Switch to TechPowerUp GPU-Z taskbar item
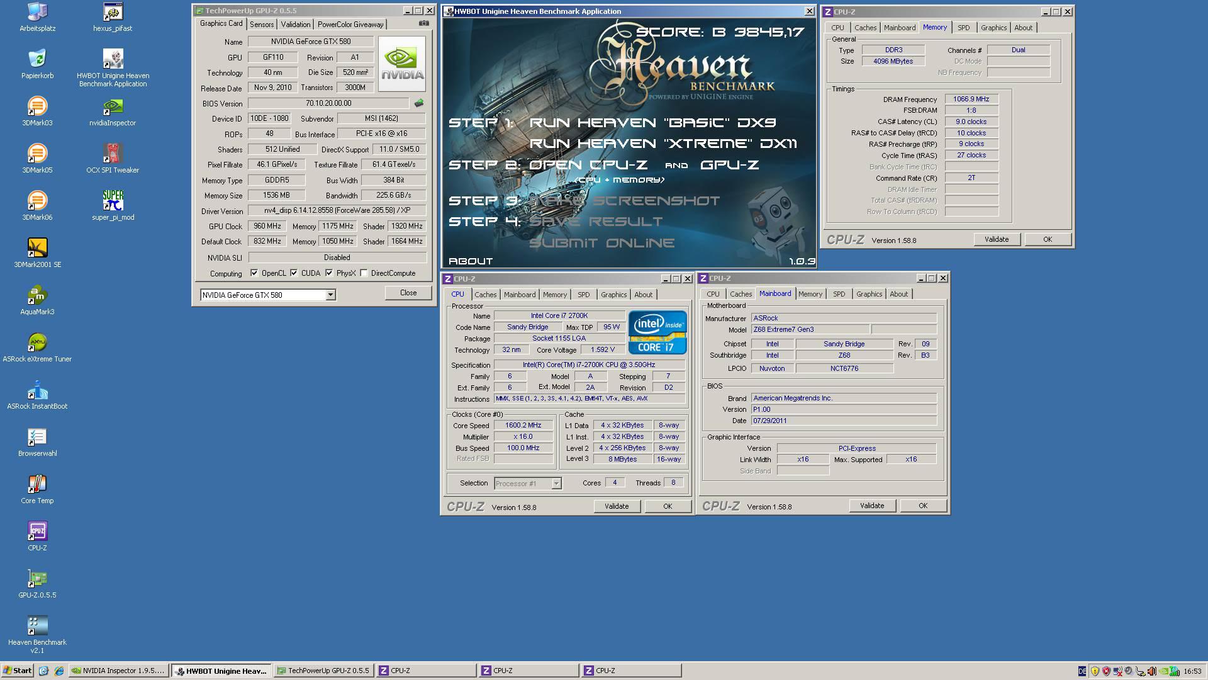The height and width of the screenshot is (680, 1208). pos(324,671)
